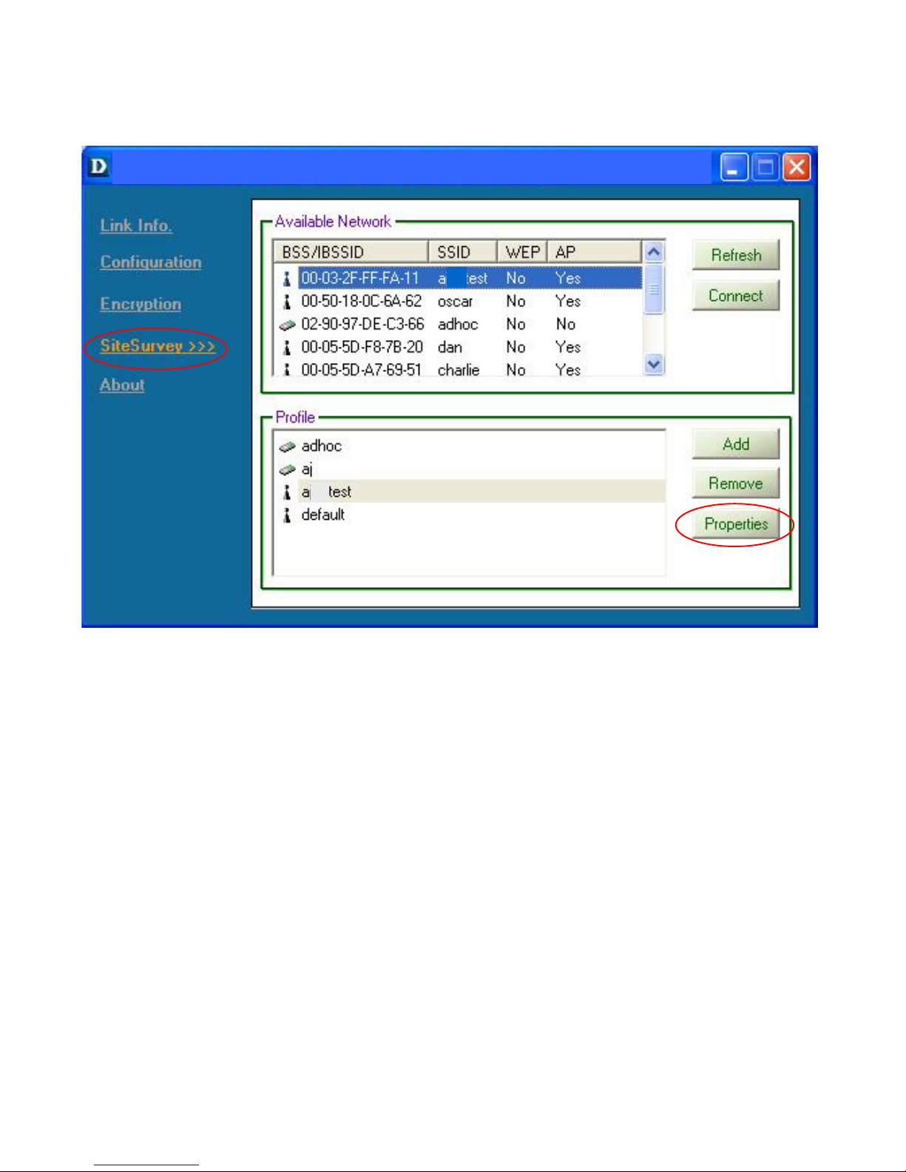Sort by SSID column header

[462, 252]
